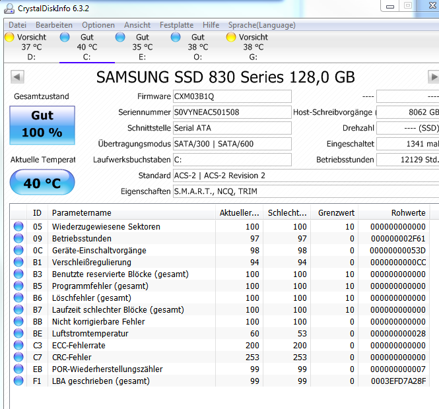Open the Ansicht menu
439x409 pixels.
137,25
